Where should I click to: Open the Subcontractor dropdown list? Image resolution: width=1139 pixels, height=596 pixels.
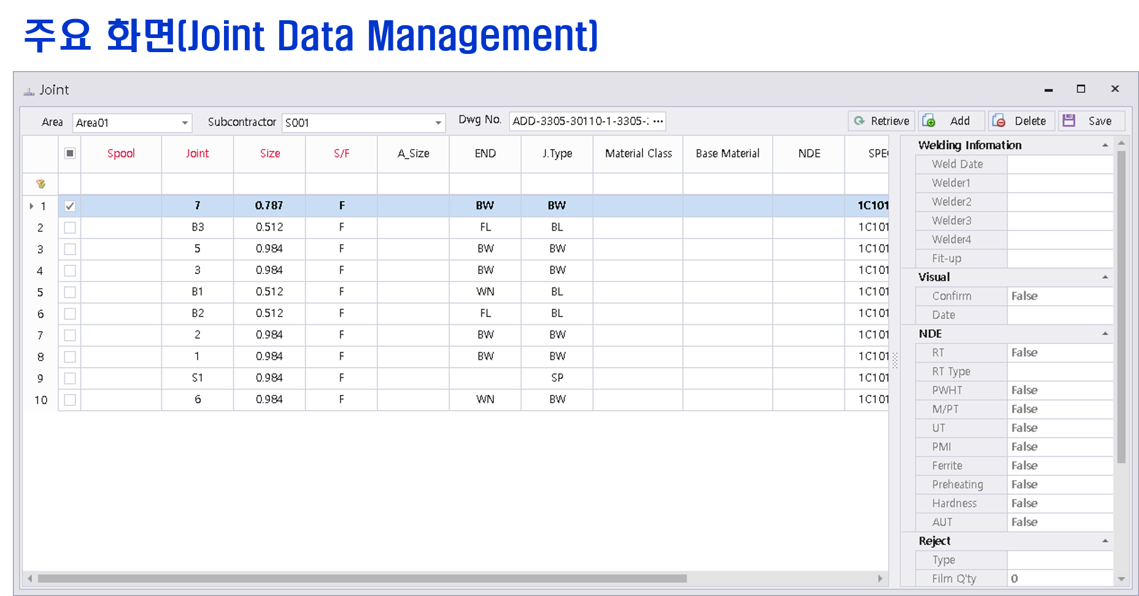(x=438, y=123)
